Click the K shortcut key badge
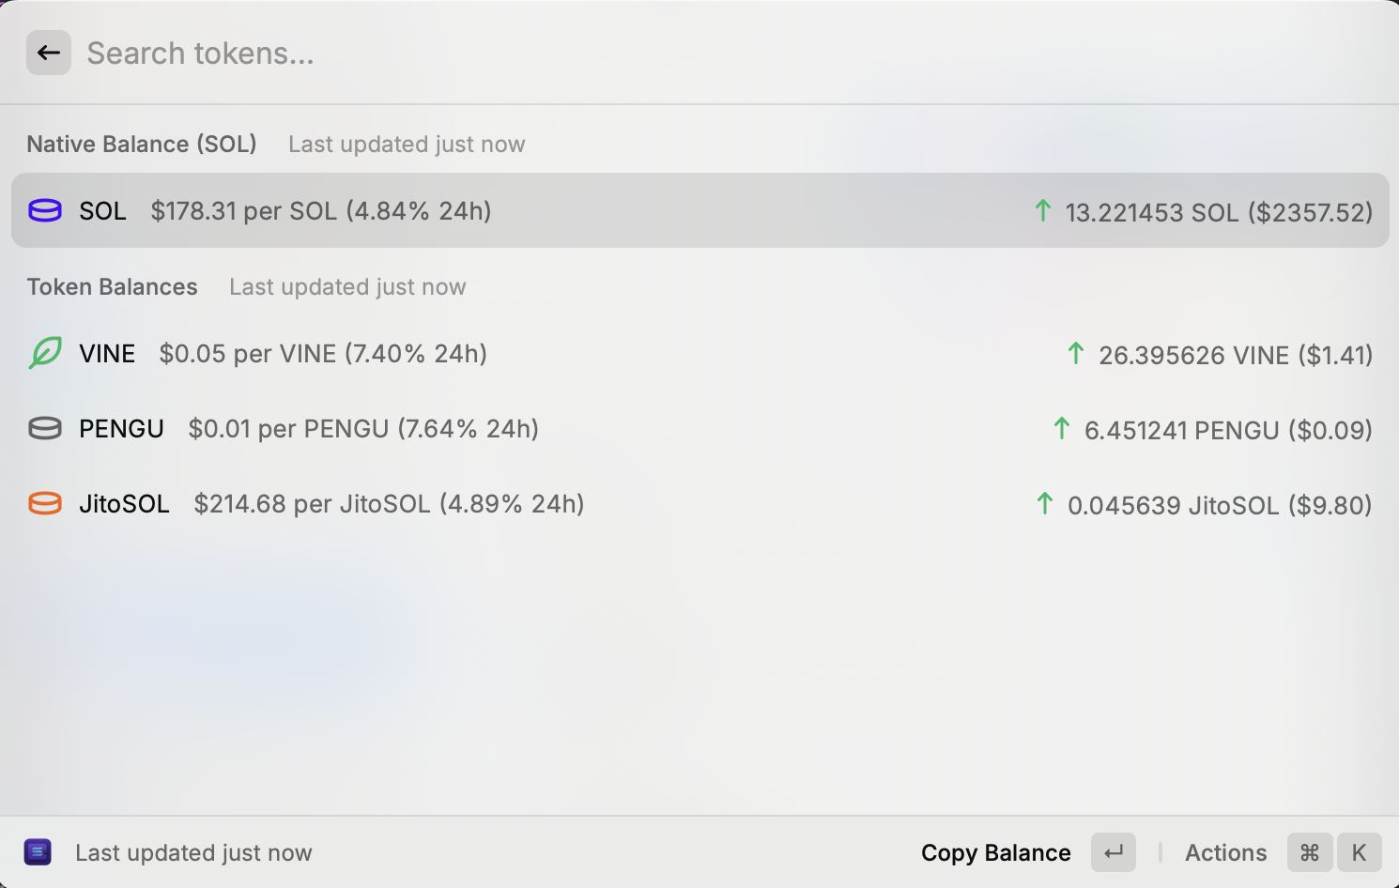This screenshot has height=888, width=1399. tap(1359, 852)
